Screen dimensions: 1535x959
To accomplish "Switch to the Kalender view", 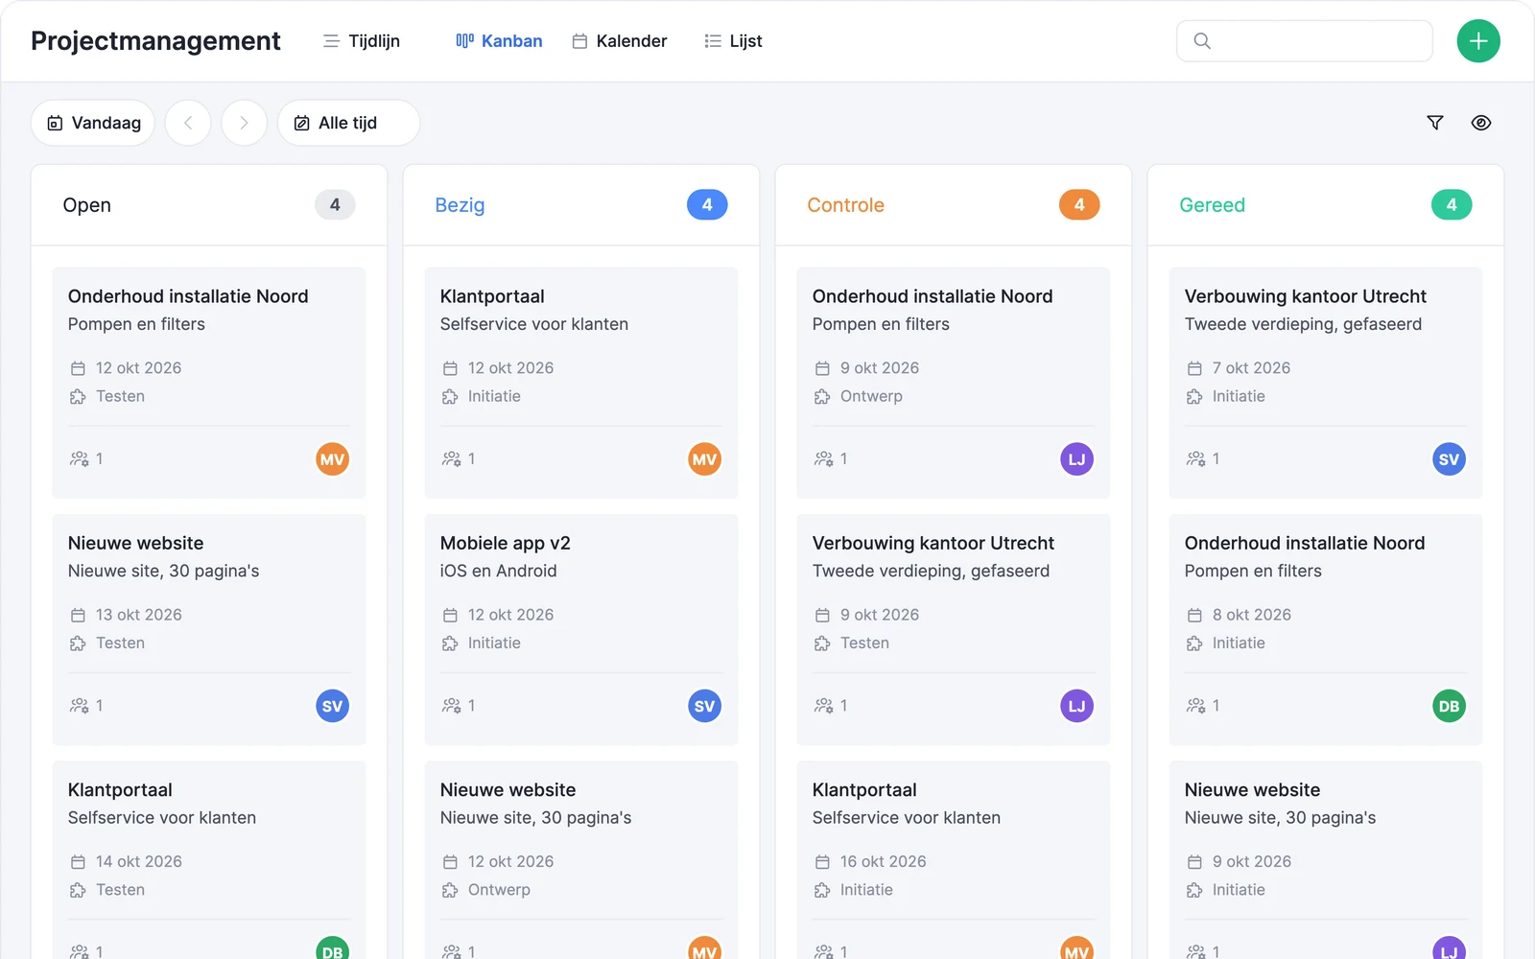I will pyautogui.click(x=620, y=41).
